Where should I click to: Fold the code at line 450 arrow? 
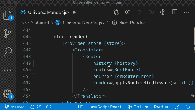pyautogui.click(x=33, y=73)
